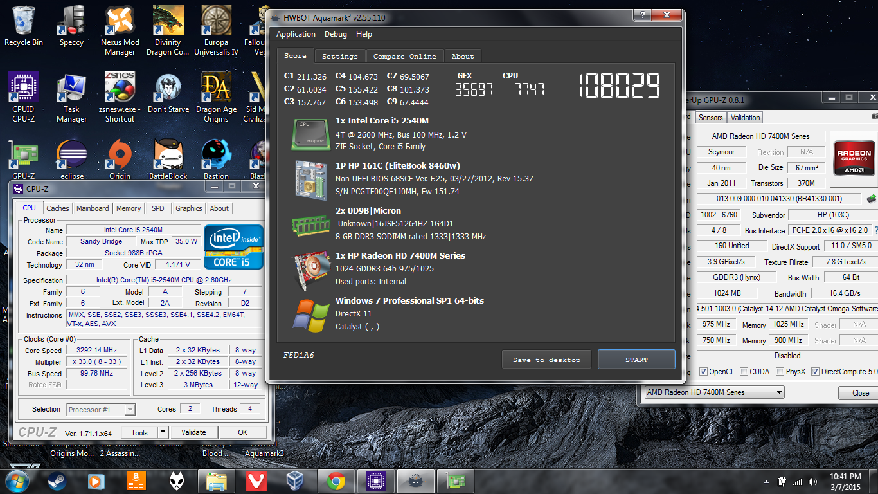This screenshot has width=878, height=494.
Task: Open the Graphics tab in CPU-Z
Action: click(x=189, y=208)
